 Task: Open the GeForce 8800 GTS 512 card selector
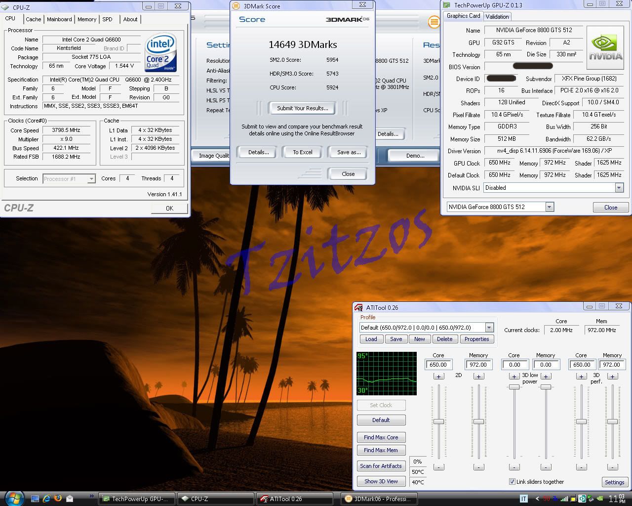pos(550,207)
